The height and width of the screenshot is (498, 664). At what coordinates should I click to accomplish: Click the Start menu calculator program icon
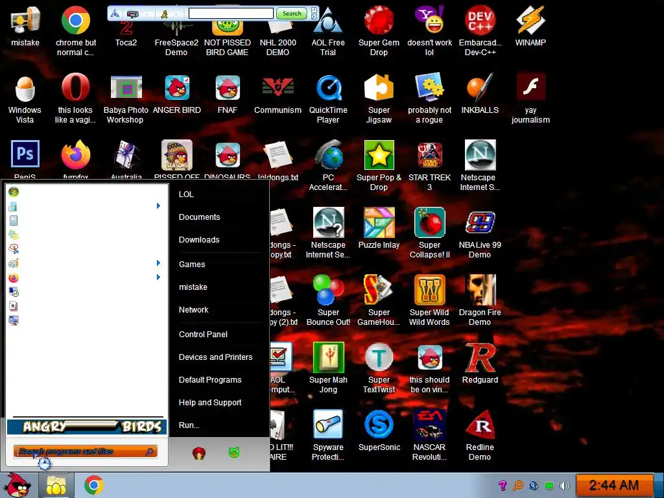point(13,220)
